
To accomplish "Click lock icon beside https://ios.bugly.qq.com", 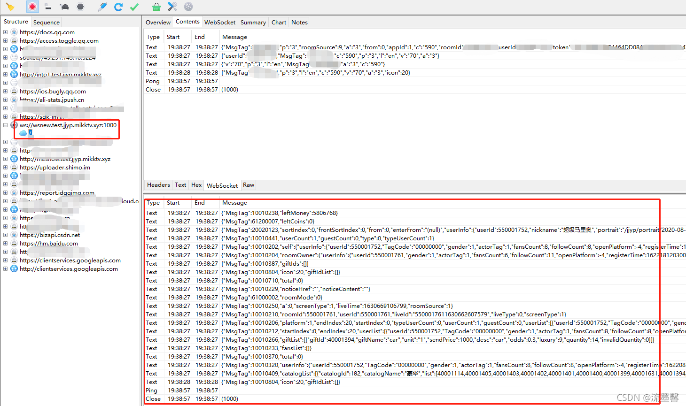I will point(14,92).
